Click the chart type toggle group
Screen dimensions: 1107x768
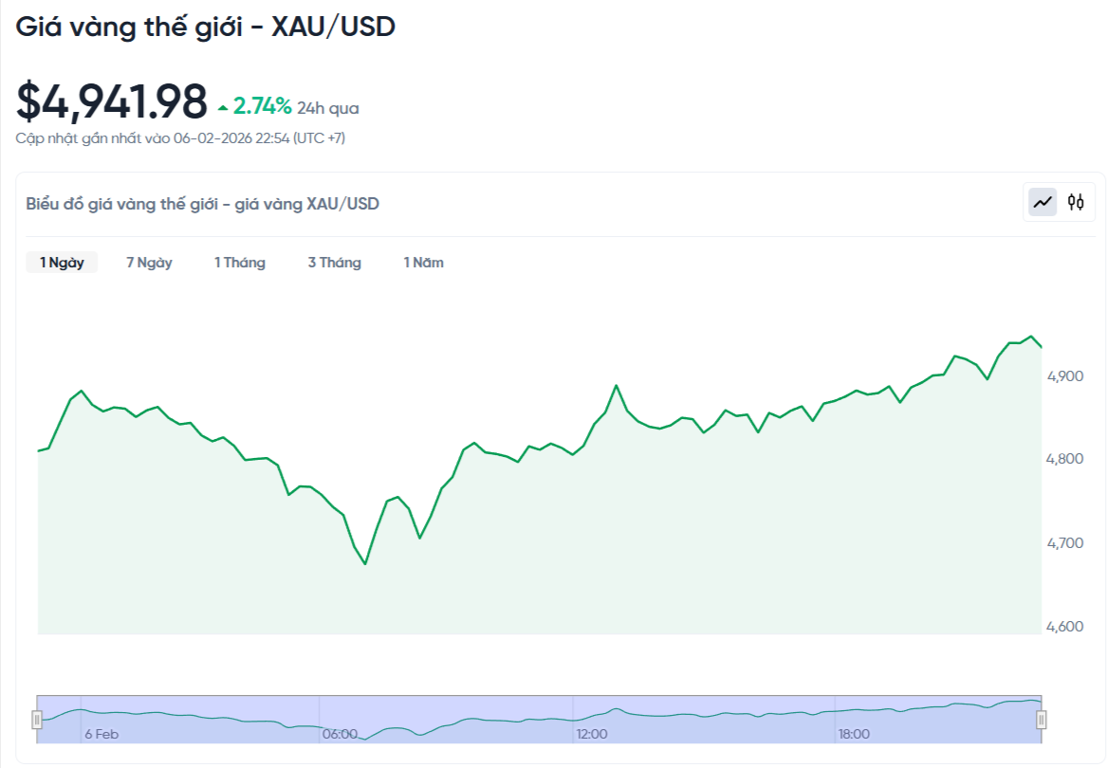tap(1059, 202)
